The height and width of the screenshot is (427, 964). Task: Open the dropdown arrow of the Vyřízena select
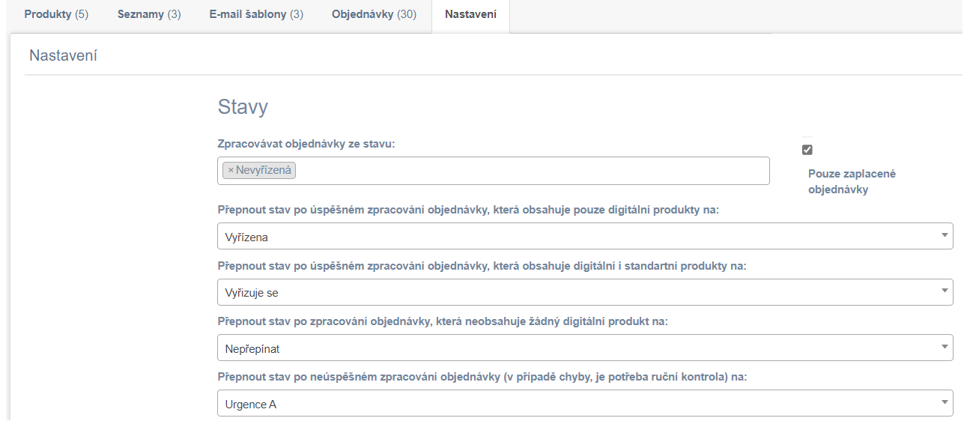tap(944, 236)
